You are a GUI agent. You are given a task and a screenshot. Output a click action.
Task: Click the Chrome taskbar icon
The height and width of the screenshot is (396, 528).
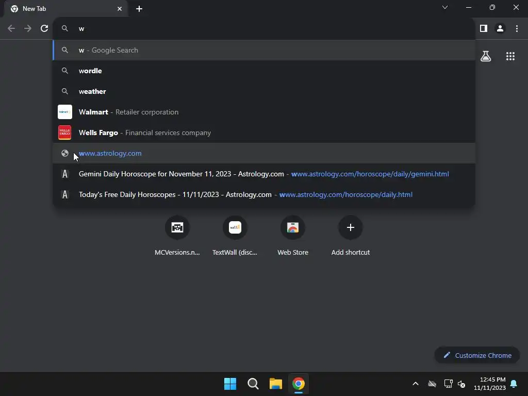[299, 384]
